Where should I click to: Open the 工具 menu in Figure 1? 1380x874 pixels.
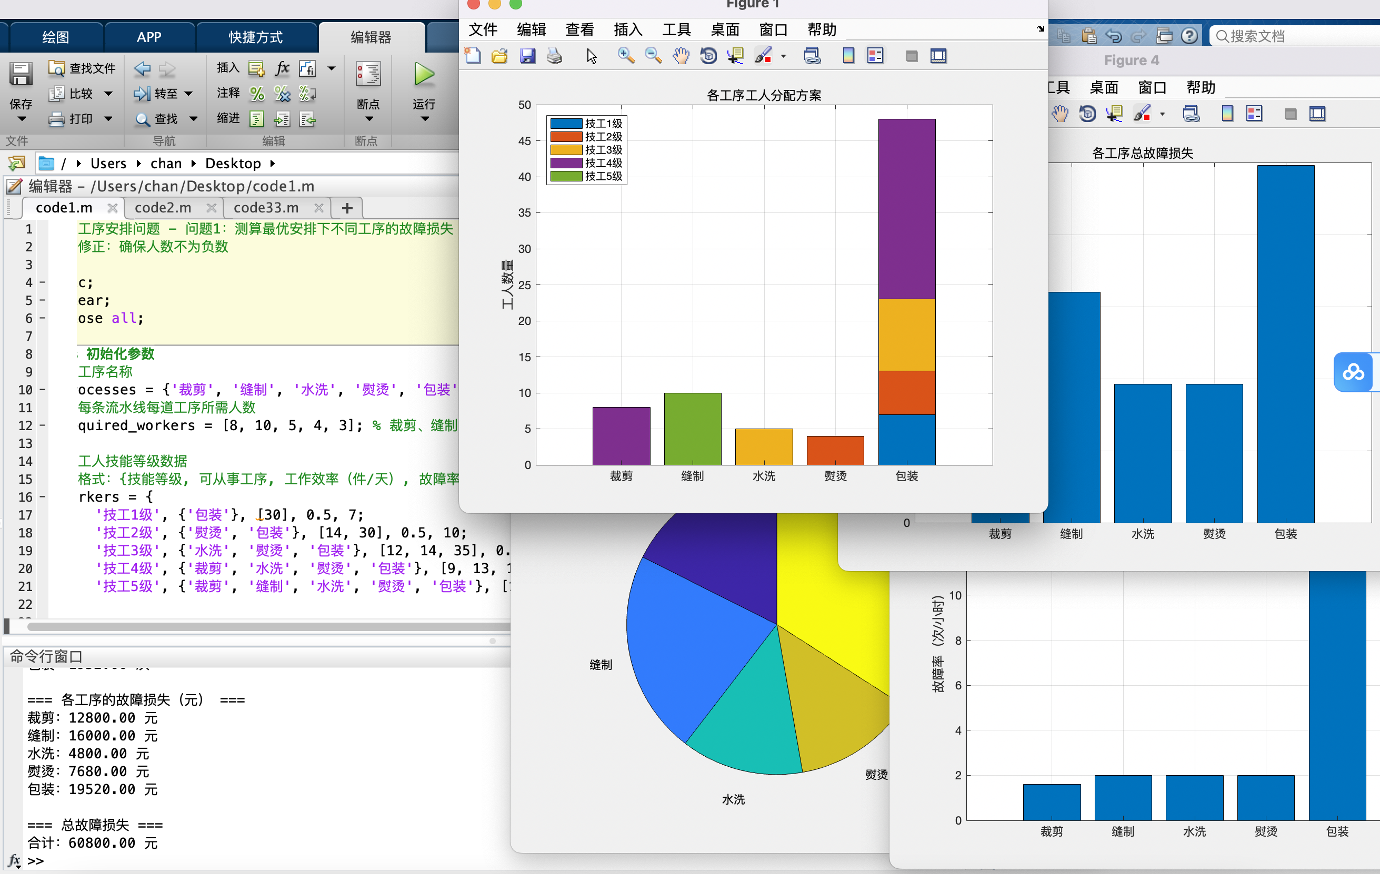coord(676,30)
